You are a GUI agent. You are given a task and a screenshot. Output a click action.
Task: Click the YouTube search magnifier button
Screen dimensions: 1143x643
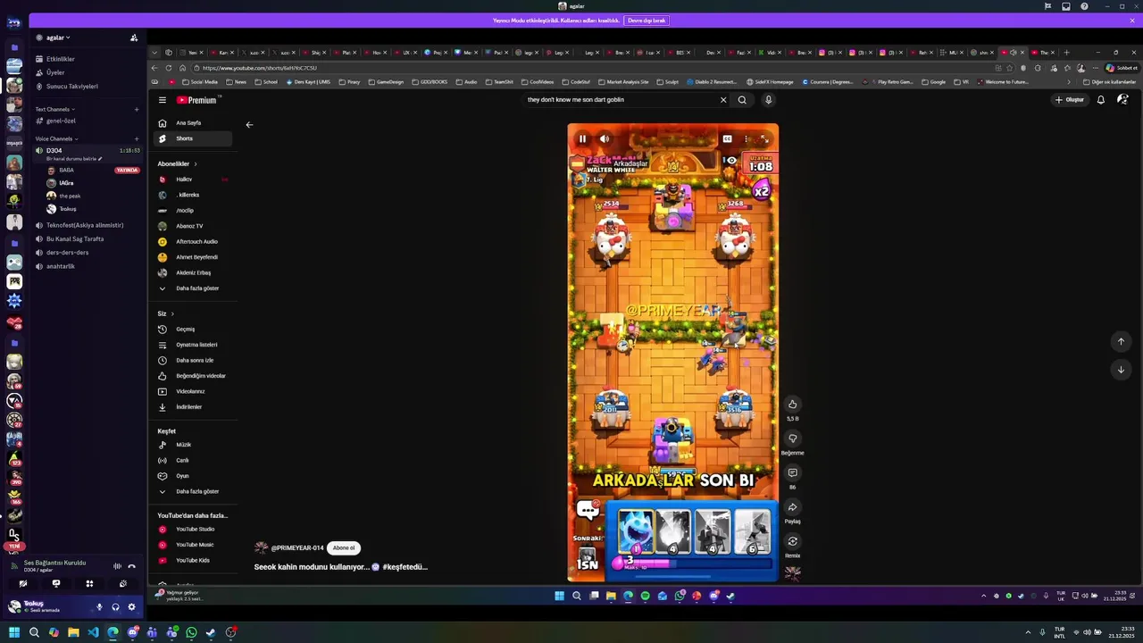(742, 100)
